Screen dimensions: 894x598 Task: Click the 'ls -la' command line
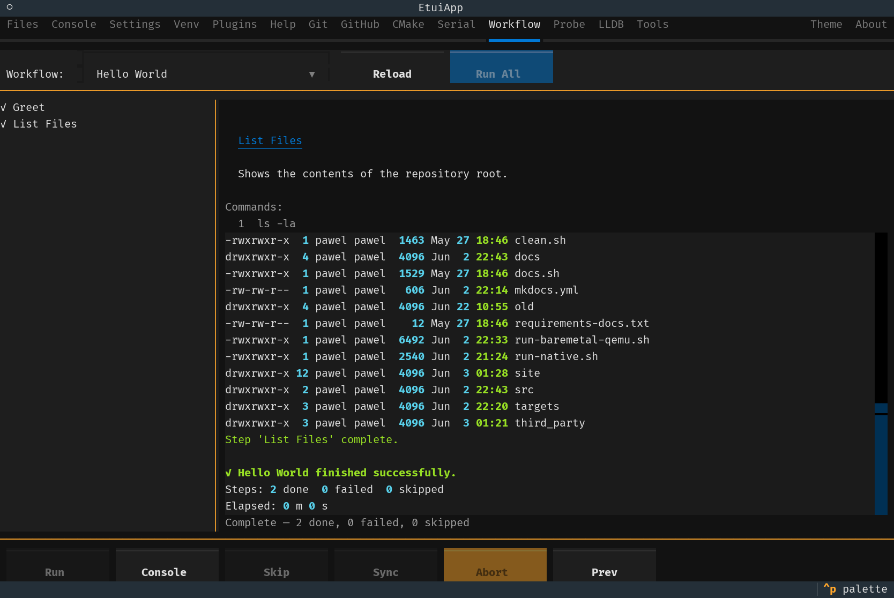(x=277, y=223)
